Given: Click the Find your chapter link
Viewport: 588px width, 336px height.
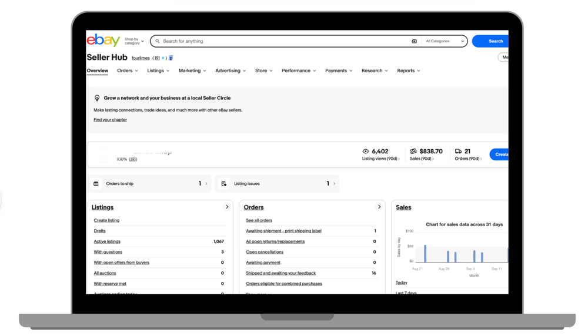Looking at the screenshot, I should tap(111, 120).
